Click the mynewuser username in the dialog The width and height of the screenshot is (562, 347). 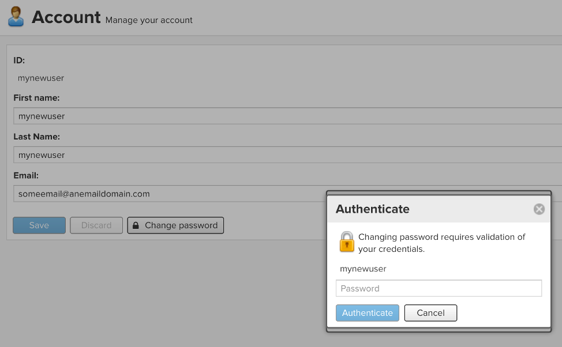(x=362, y=269)
